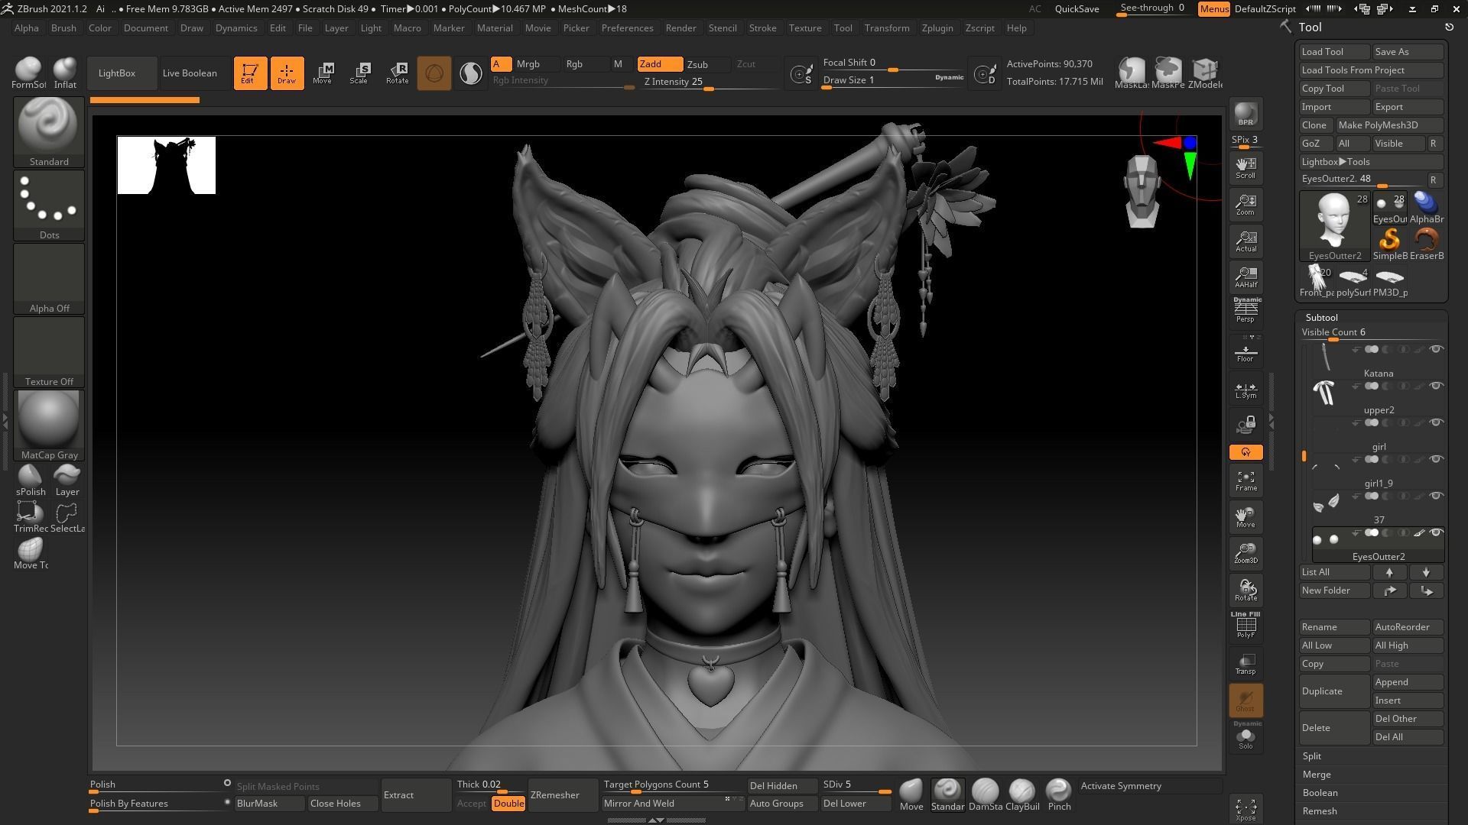Adjust the Draw Size slider
This screenshot has height=825, width=1468.
[893, 81]
